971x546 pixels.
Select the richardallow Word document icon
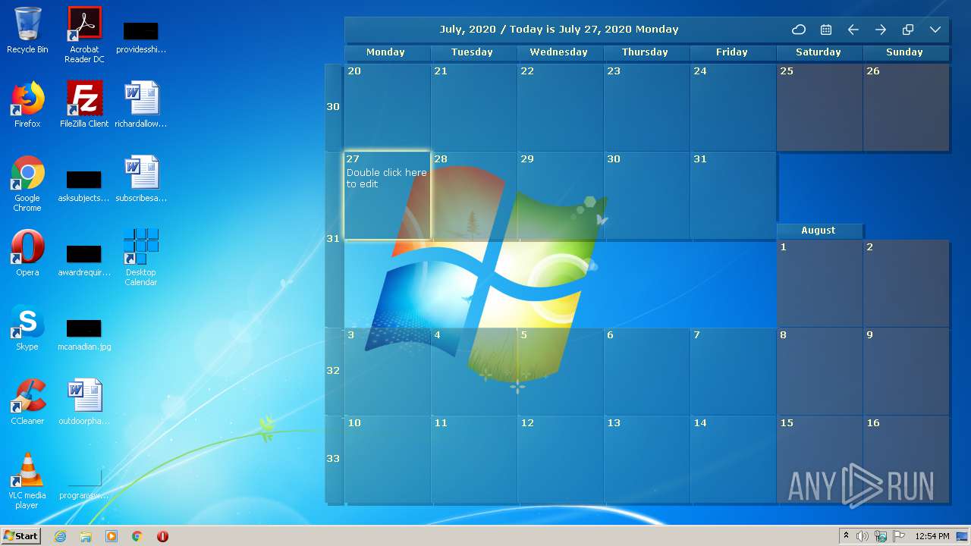pos(141,105)
